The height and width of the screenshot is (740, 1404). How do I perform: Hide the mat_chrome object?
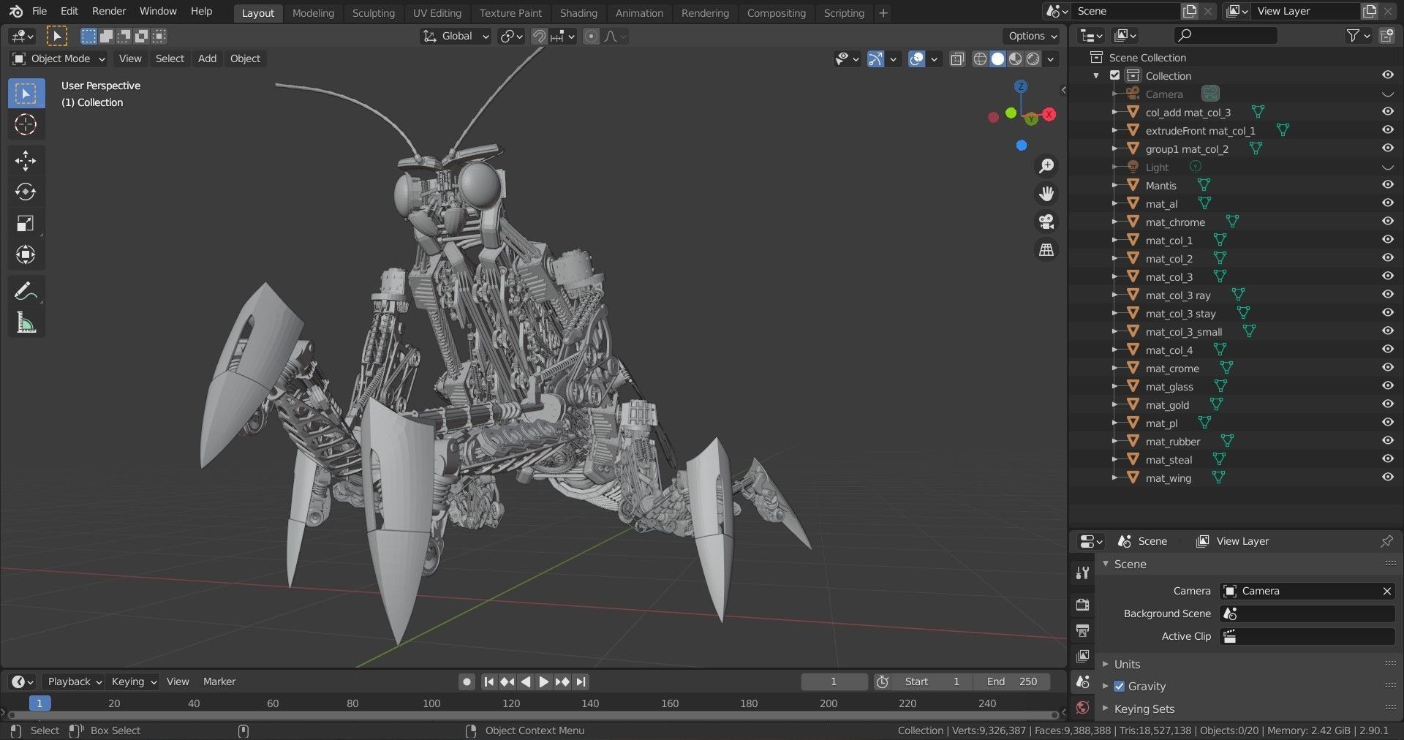coord(1387,221)
